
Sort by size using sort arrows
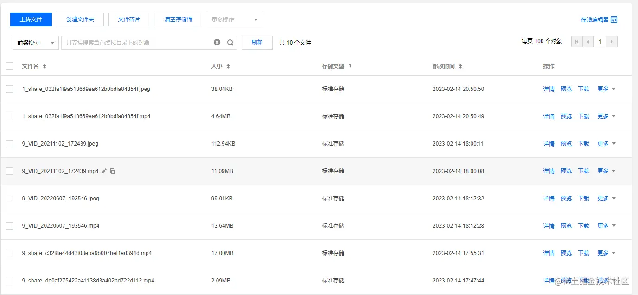(x=228, y=66)
